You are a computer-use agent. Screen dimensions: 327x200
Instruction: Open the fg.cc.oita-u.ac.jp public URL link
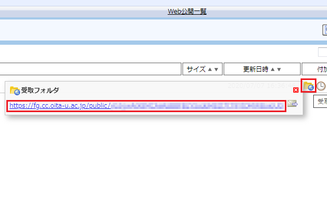coord(147,106)
